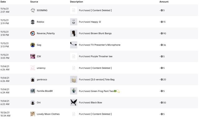199x121 pixels.
Task: Open the Happy :D face thumbnail
Action: coord(74,22)
